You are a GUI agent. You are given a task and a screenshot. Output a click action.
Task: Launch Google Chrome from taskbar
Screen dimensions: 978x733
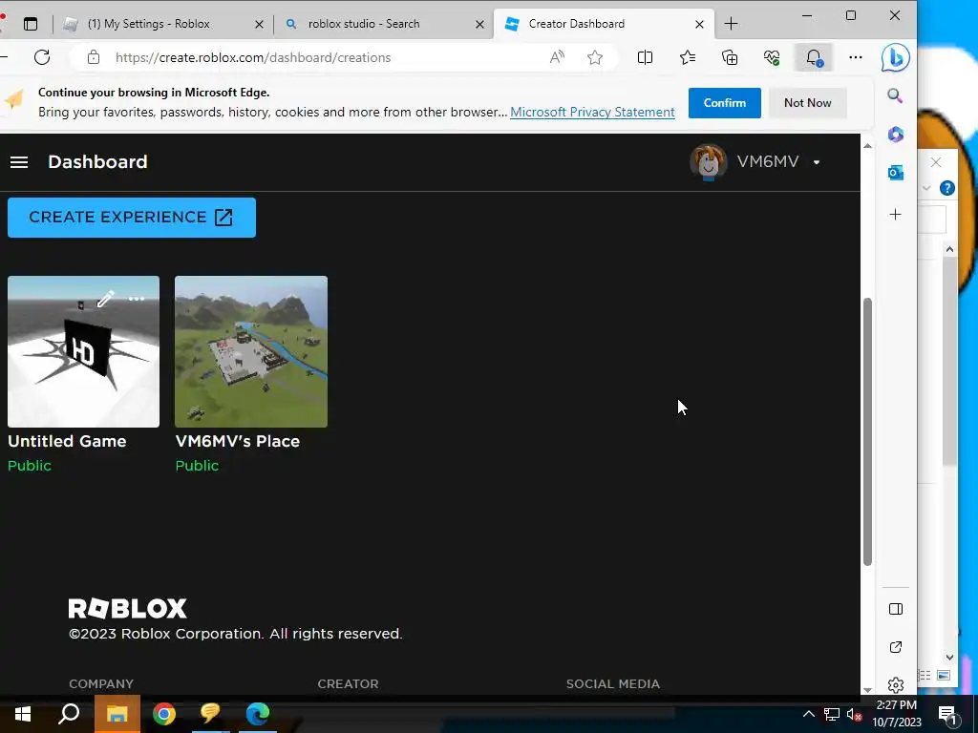(x=164, y=714)
